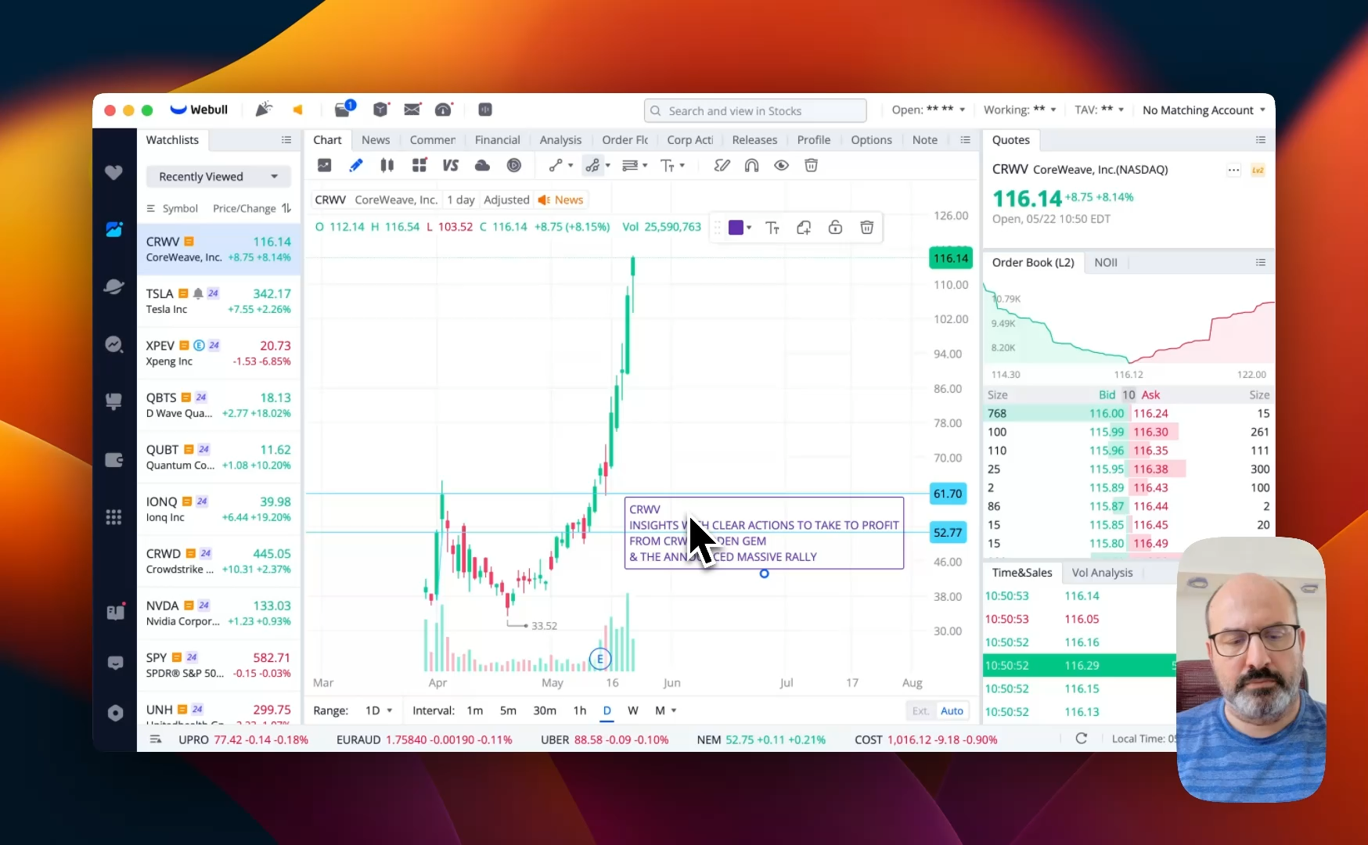
Task: Switch to the Analysis tab
Action: (560, 139)
